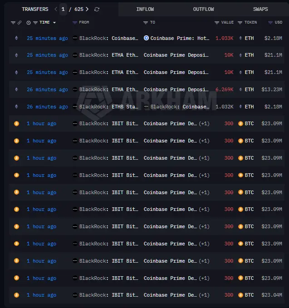The width and height of the screenshot is (289, 308).
Task: Open the TOKEN column filter icon
Action: click(x=240, y=23)
